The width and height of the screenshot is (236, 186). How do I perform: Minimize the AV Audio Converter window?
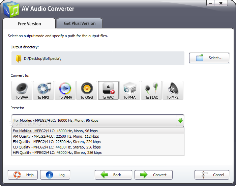point(210,3)
